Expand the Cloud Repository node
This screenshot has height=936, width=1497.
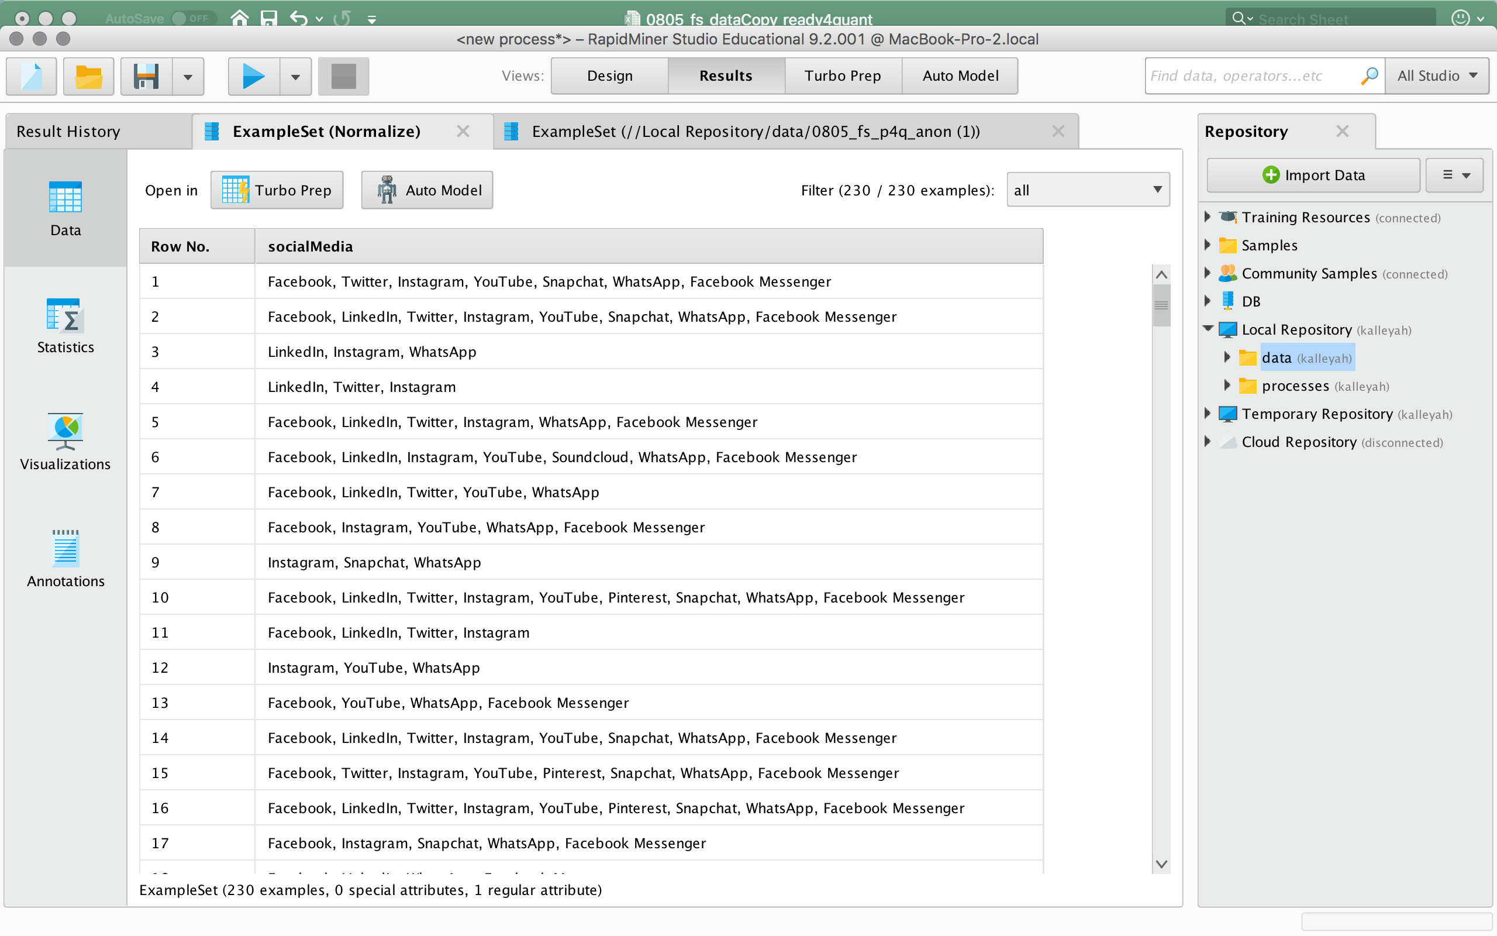click(x=1208, y=441)
